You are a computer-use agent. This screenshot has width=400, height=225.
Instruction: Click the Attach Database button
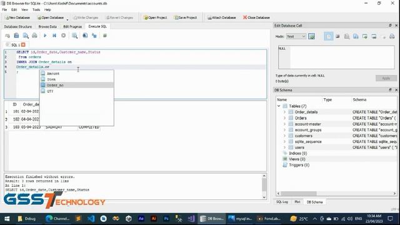pos(222,17)
